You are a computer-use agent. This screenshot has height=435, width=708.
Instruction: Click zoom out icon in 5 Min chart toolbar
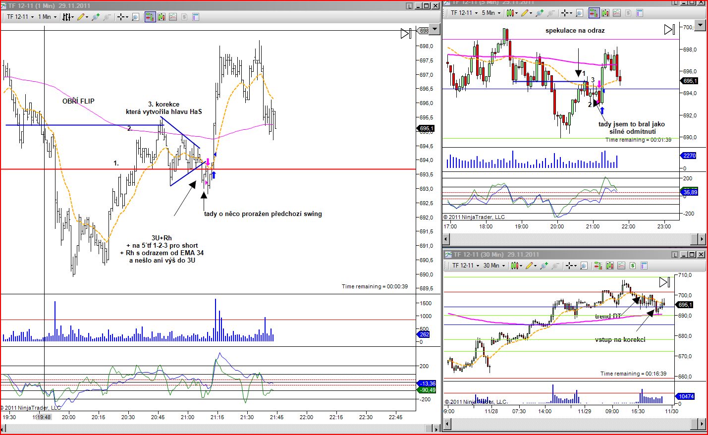click(550, 13)
